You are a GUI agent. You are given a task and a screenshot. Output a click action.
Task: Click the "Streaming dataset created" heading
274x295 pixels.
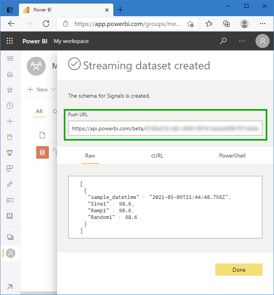click(146, 66)
